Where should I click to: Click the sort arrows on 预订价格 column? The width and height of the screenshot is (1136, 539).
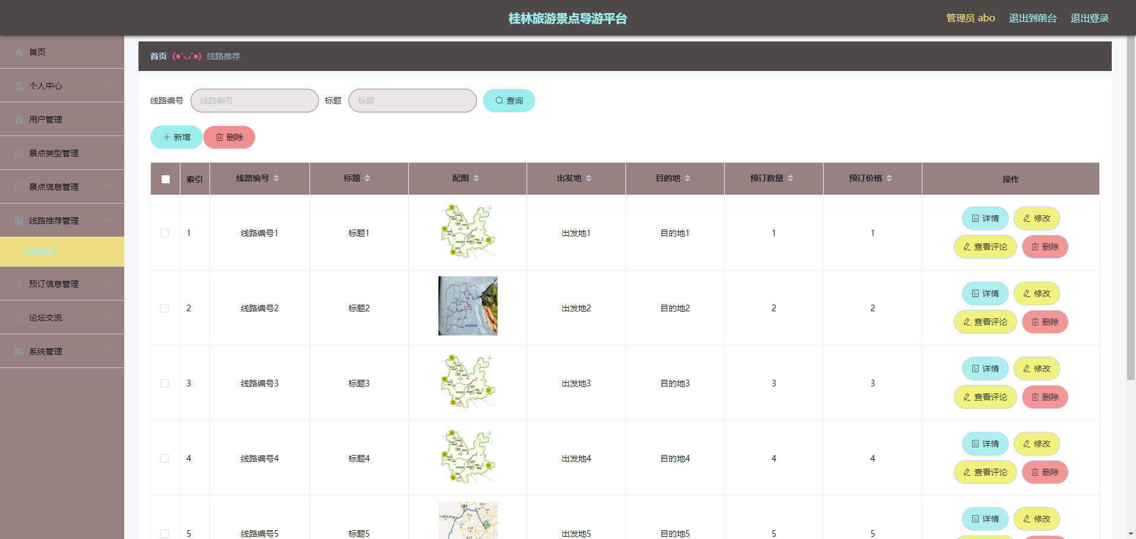point(889,179)
